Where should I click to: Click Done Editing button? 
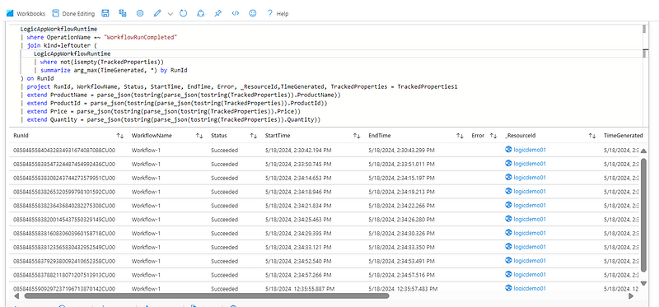[x=73, y=13]
